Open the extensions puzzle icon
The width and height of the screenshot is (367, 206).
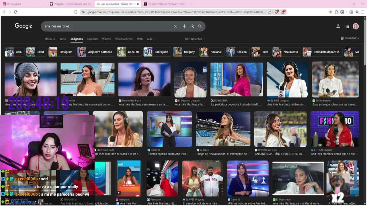pyautogui.click(x=336, y=12)
